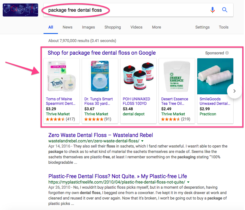Click the SmileGoods floss spools image
Viewport: 245px width, 210px height.
click(x=215, y=76)
